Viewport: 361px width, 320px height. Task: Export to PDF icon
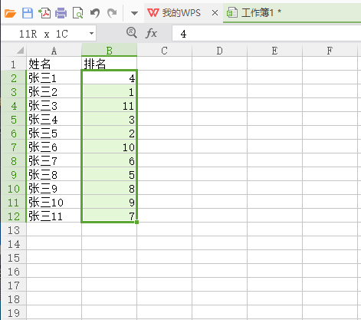pos(44,13)
